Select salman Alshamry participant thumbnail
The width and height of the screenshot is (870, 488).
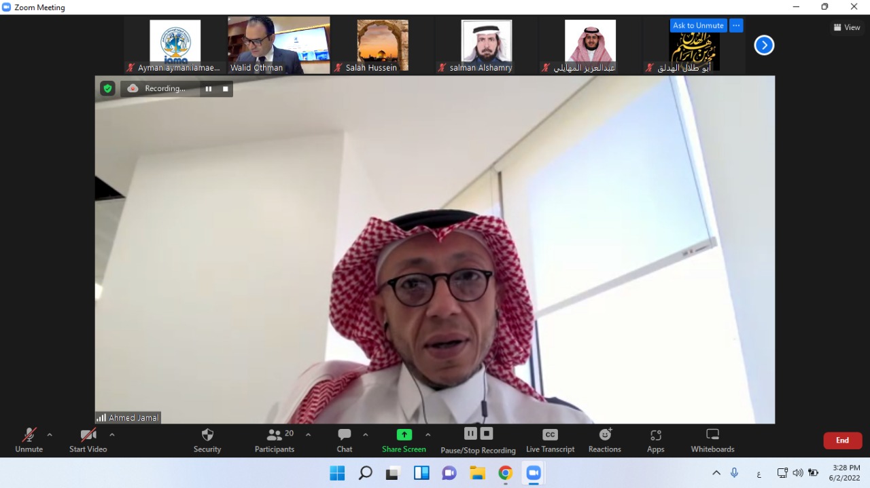(x=487, y=46)
